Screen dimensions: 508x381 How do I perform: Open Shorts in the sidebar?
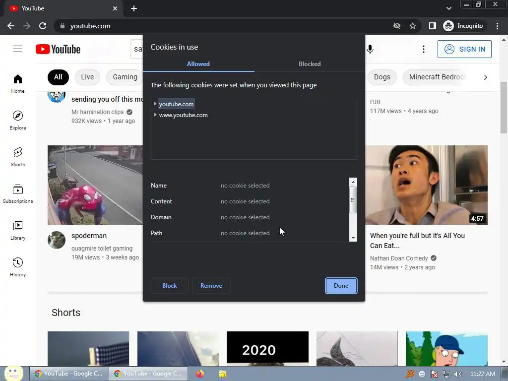click(18, 157)
